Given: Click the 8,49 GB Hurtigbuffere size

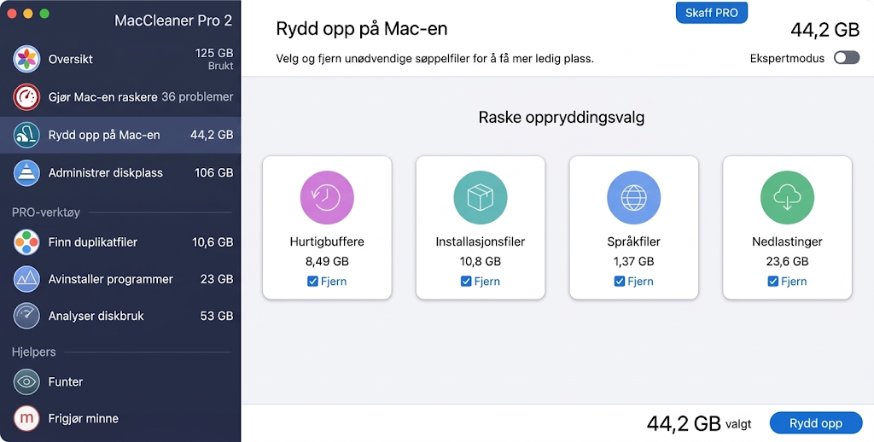Looking at the screenshot, I should coord(327,261).
